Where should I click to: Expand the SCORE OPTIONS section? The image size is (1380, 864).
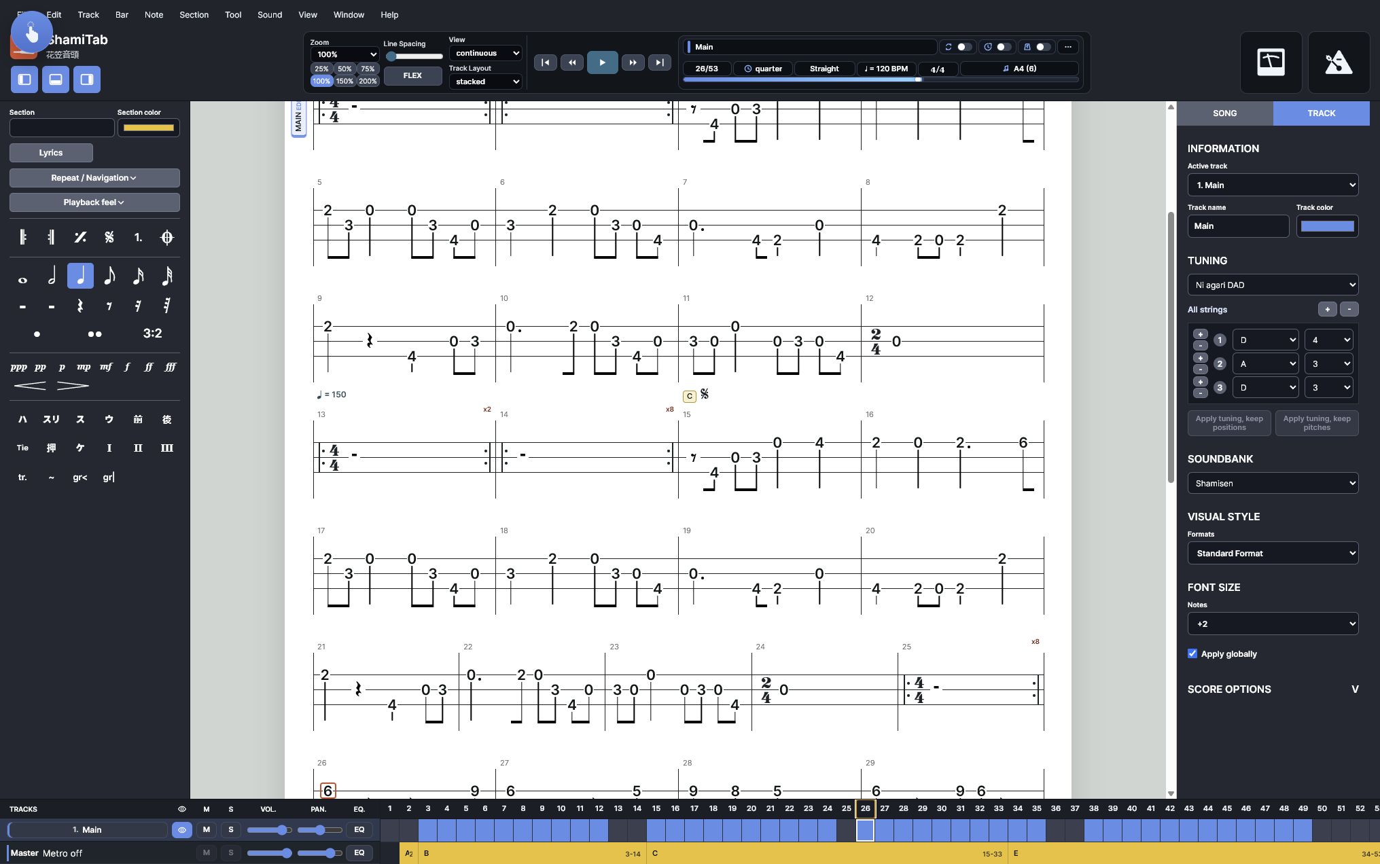coord(1273,689)
